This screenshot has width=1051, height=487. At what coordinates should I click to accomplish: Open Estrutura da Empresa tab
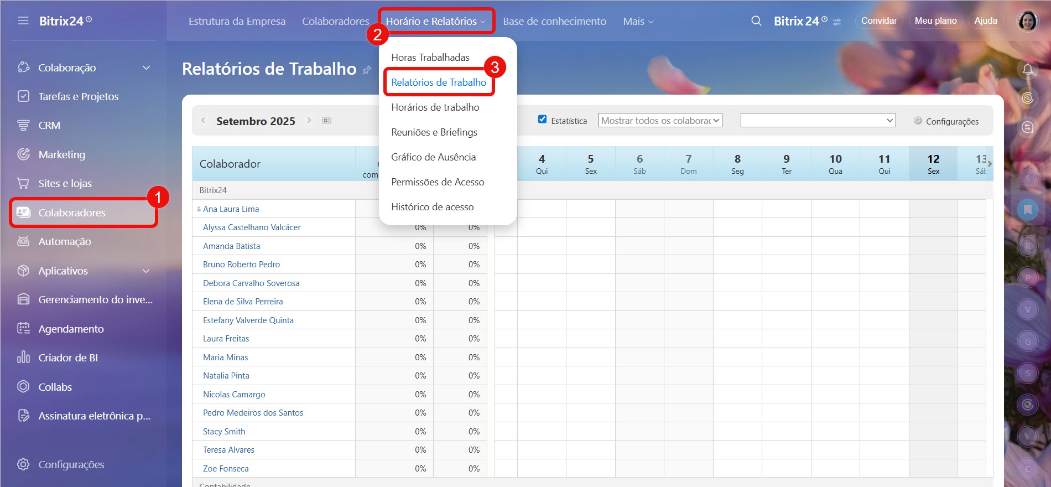(237, 22)
